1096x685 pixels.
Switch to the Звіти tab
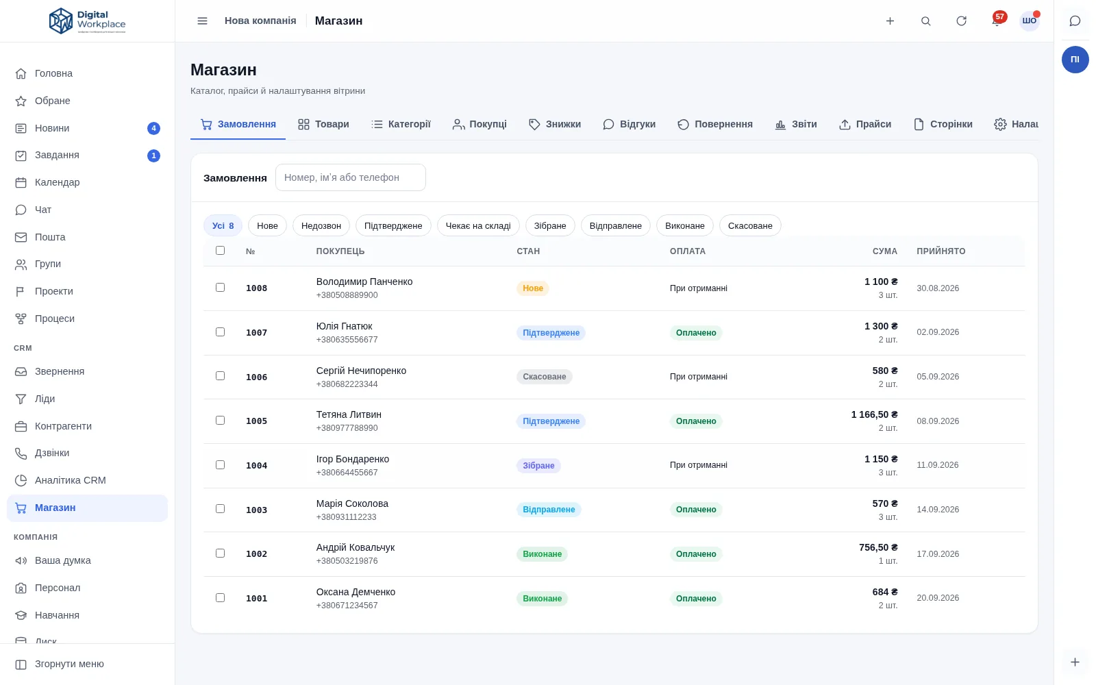[x=796, y=124]
